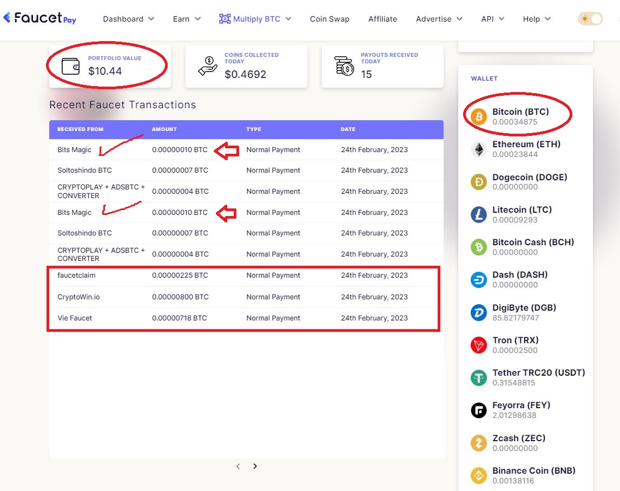Click the WALLET section heading
Image resolution: width=620 pixels, height=491 pixels.
[x=484, y=78]
